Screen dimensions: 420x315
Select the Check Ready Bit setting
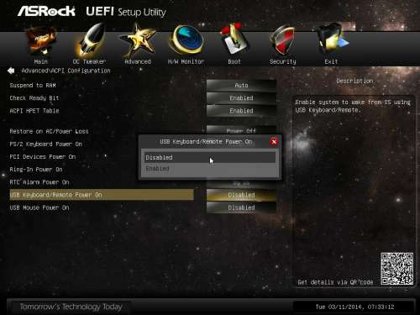[34, 98]
